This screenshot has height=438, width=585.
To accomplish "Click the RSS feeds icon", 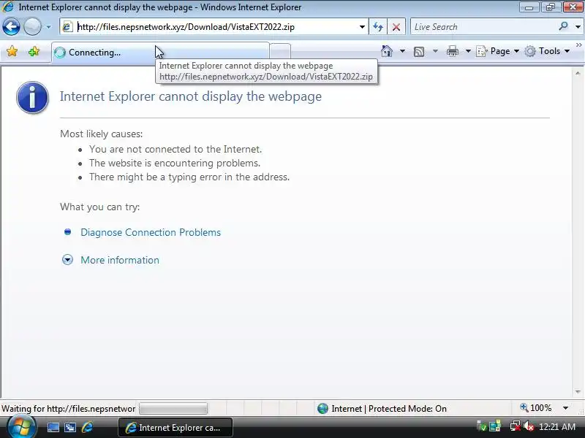I will coord(419,51).
